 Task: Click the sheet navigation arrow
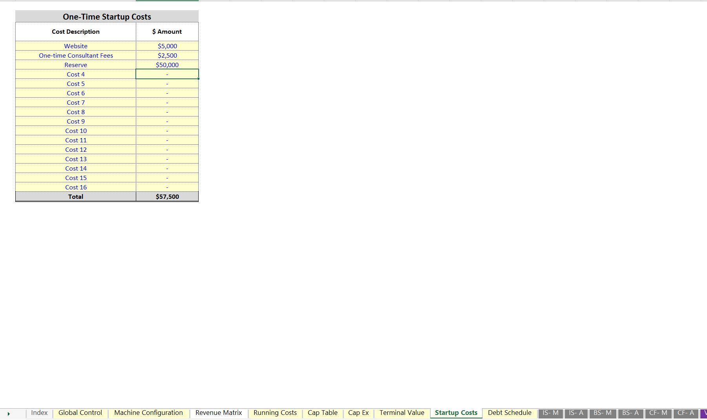point(9,413)
